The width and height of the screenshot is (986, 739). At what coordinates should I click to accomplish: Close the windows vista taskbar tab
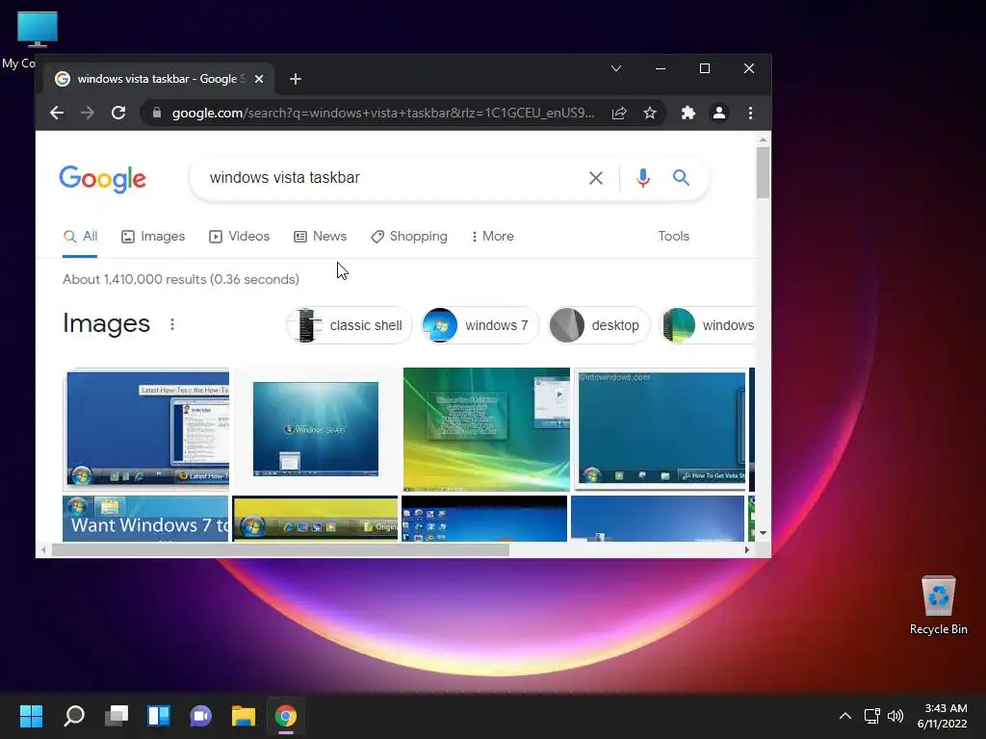click(259, 79)
